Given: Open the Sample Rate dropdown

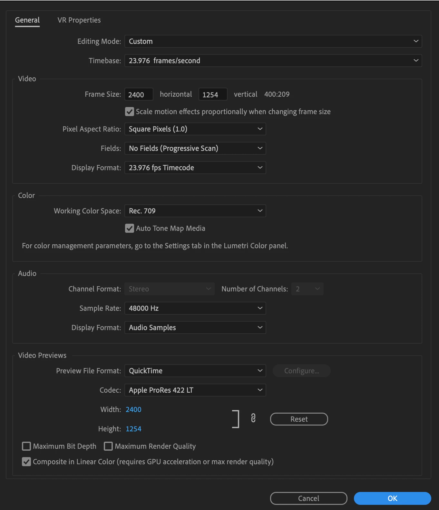Looking at the screenshot, I should pyautogui.click(x=195, y=308).
